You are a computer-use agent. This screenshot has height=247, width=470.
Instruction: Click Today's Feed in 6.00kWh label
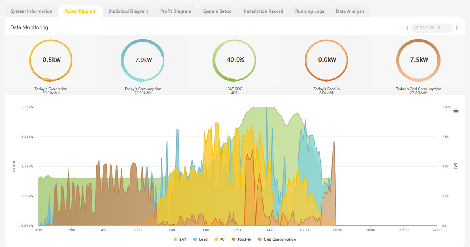click(x=327, y=91)
